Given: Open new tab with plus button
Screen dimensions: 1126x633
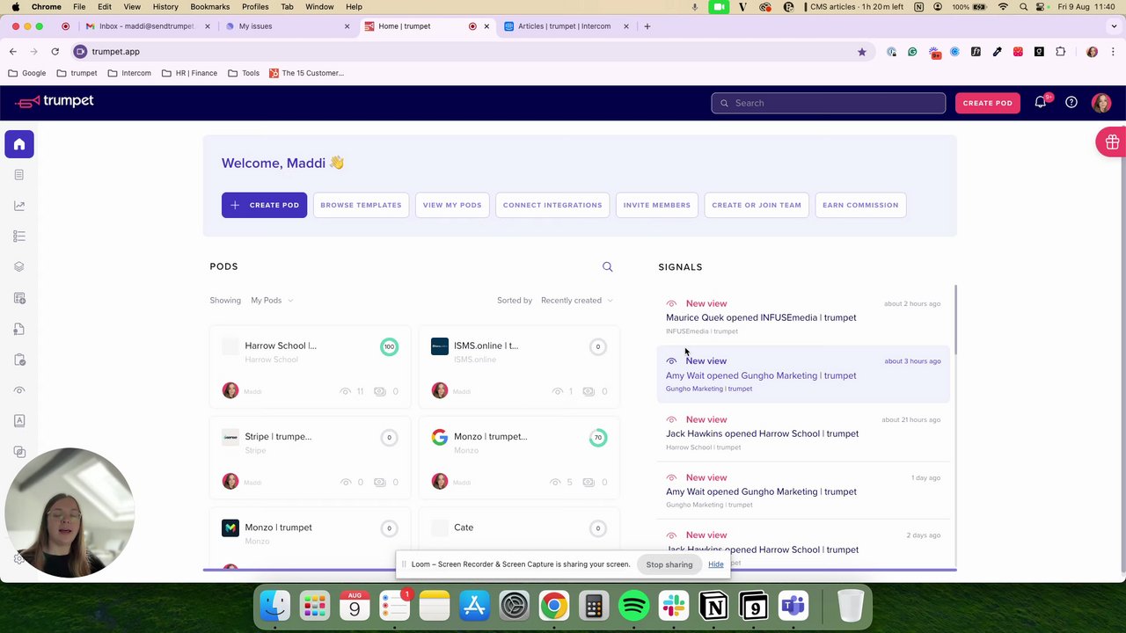Looking at the screenshot, I should [647, 26].
